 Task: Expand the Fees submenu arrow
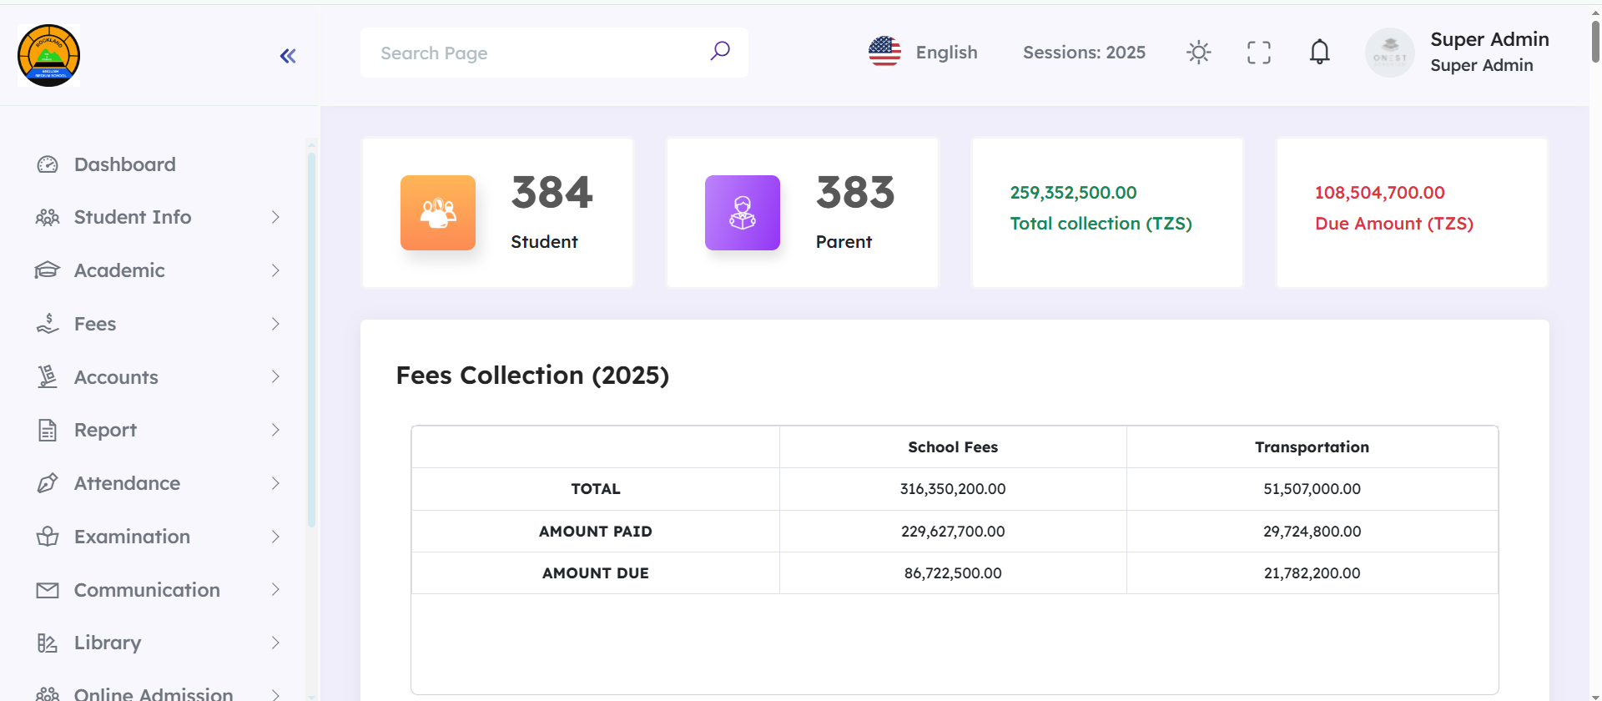[x=275, y=324]
